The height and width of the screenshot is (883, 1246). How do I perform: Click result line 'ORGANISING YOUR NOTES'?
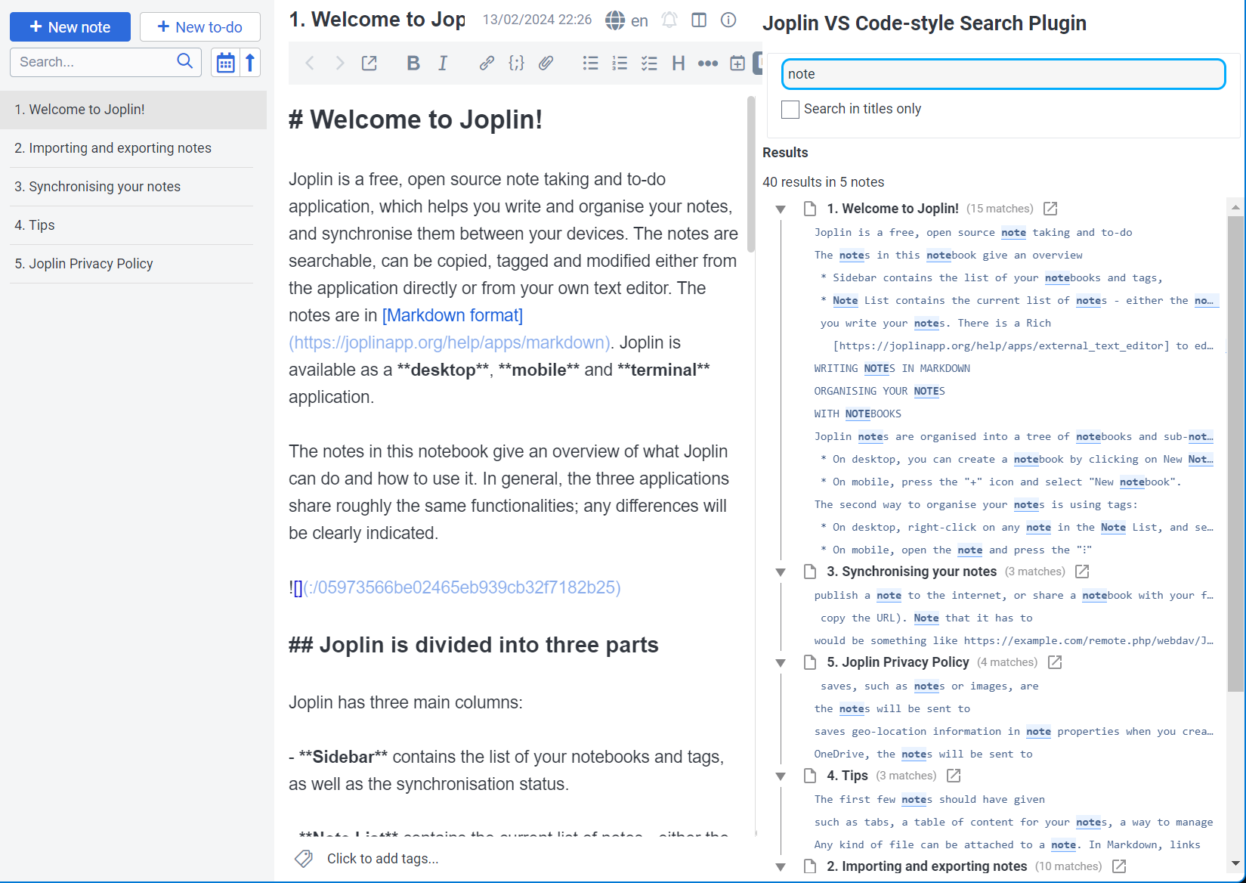pyautogui.click(x=880, y=391)
